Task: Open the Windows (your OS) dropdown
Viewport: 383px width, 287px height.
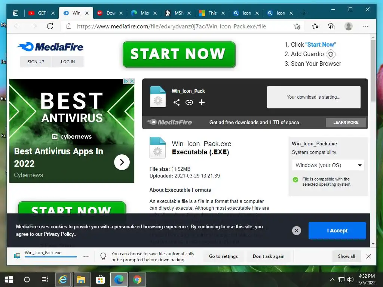Action: coord(328,165)
